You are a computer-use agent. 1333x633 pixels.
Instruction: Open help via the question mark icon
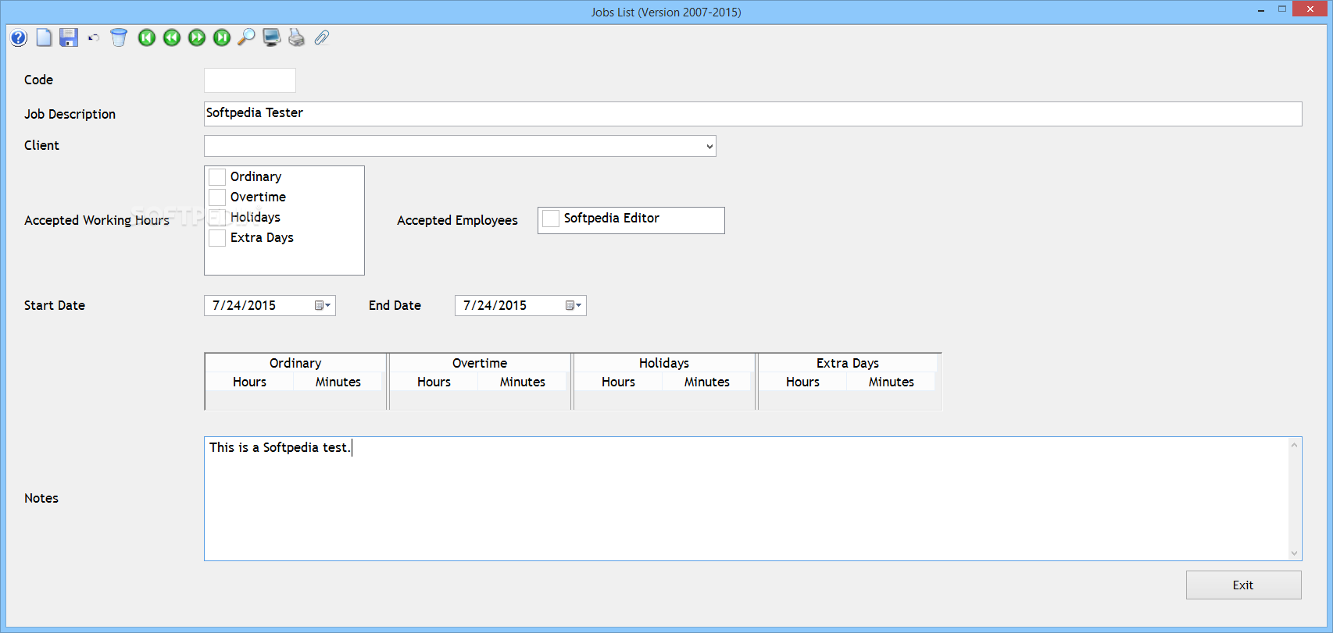[19, 37]
